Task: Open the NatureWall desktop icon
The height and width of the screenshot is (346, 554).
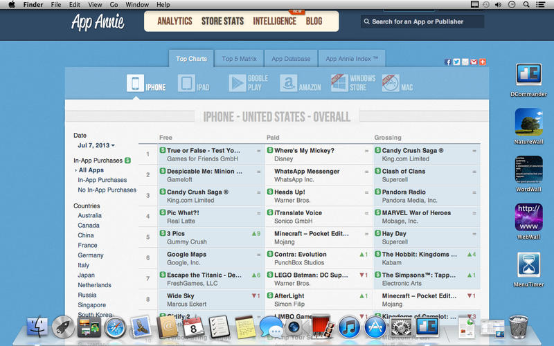Action: tap(528, 122)
